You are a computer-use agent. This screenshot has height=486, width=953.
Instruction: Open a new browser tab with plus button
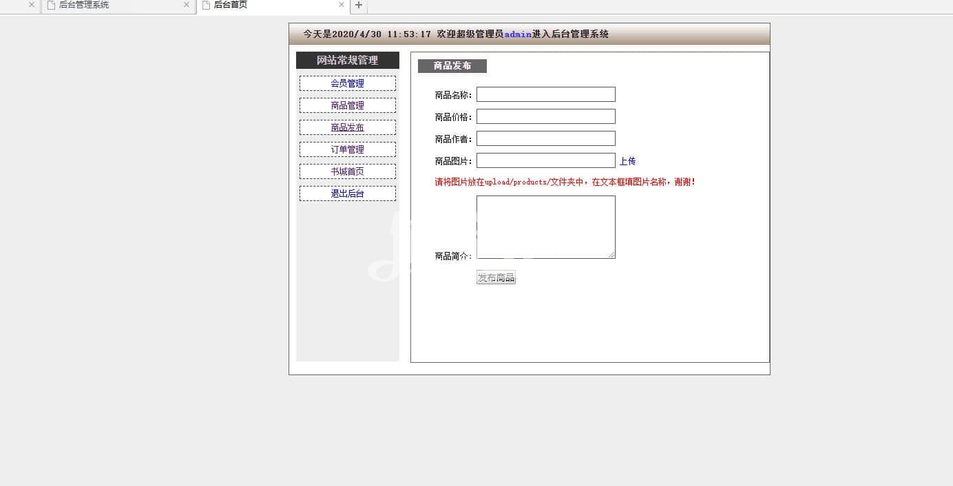click(358, 6)
